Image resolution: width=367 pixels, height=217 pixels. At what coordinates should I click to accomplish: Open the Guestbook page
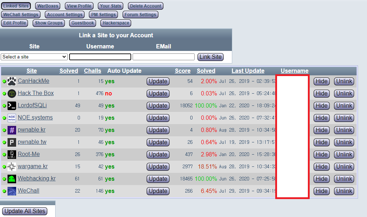pos(83,23)
